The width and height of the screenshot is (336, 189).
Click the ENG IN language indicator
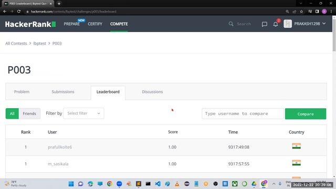pyautogui.click(x=288, y=184)
